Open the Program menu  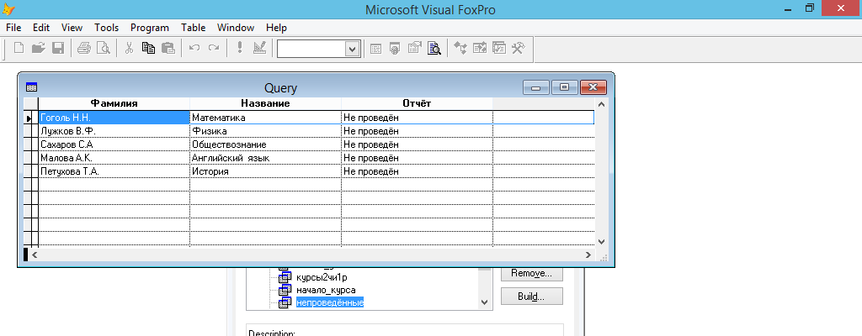pyautogui.click(x=150, y=28)
